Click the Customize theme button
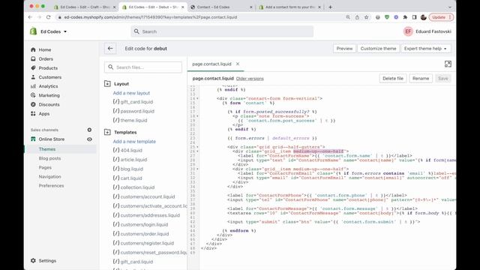Screen dimensions: 480x270 pyautogui.click(x=378, y=48)
